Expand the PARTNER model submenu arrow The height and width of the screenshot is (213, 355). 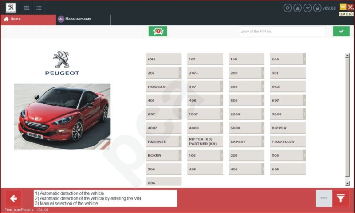(x=180, y=142)
